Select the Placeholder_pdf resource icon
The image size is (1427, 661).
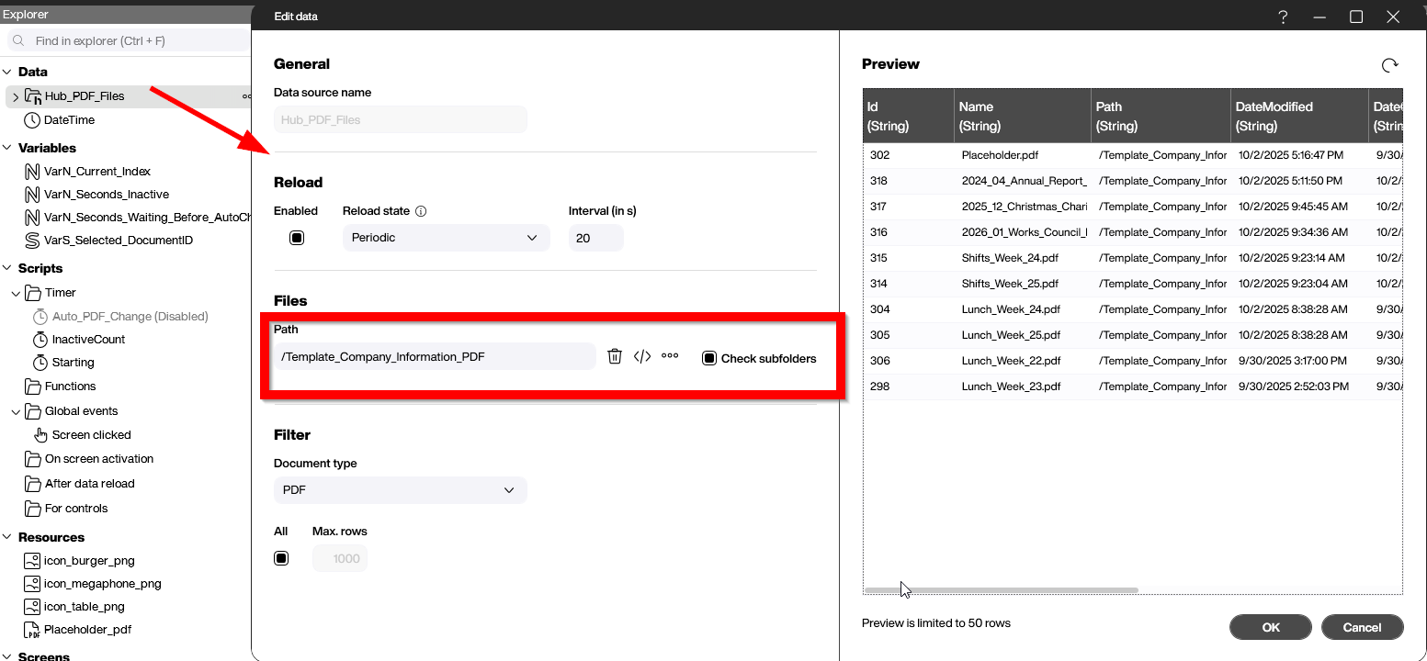pyautogui.click(x=32, y=630)
